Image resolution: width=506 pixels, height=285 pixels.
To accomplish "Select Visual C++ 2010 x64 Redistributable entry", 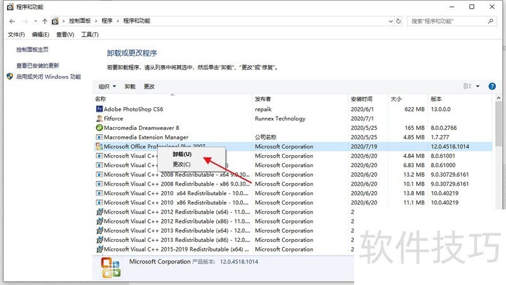I will click(176, 193).
